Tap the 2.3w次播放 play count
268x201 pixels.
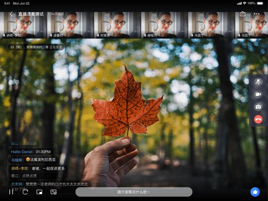pos(56,14)
